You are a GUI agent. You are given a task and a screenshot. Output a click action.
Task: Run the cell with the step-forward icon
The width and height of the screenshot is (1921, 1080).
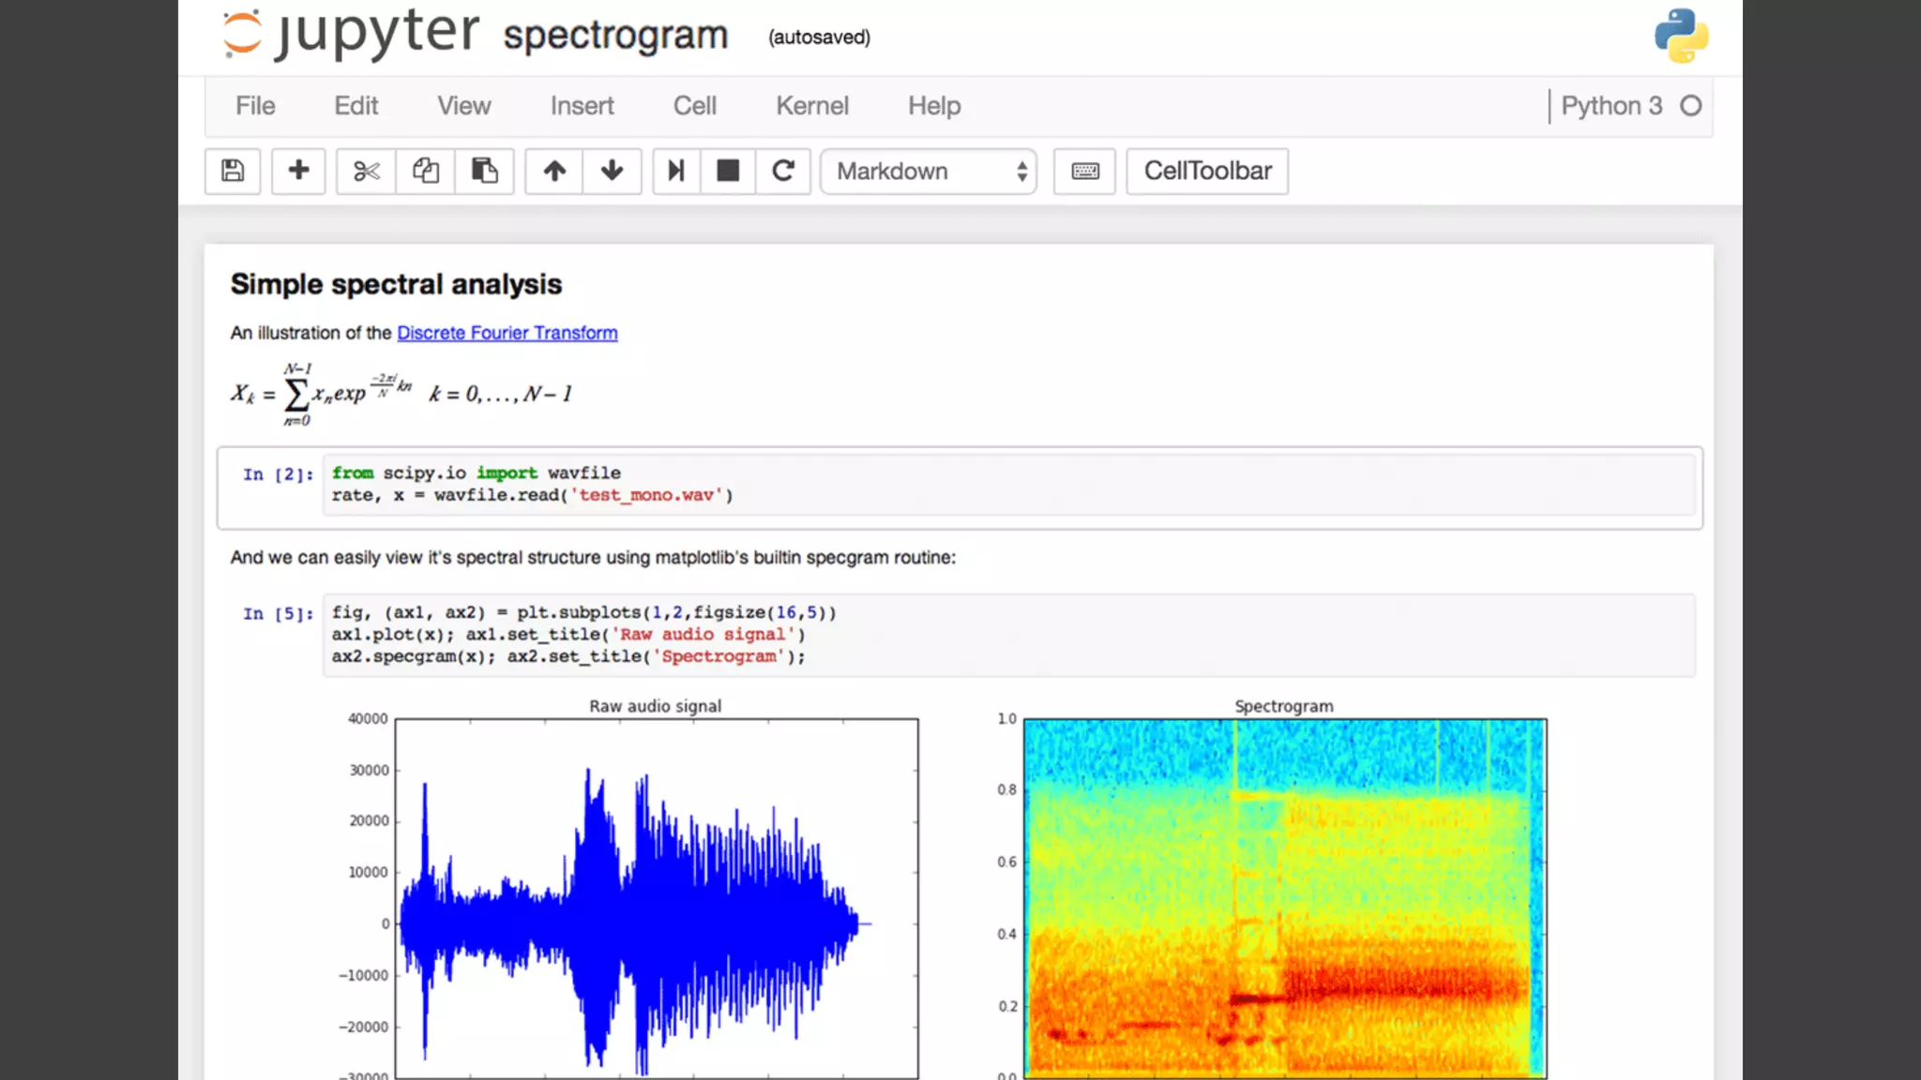pyautogui.click(x=676, y=171)
